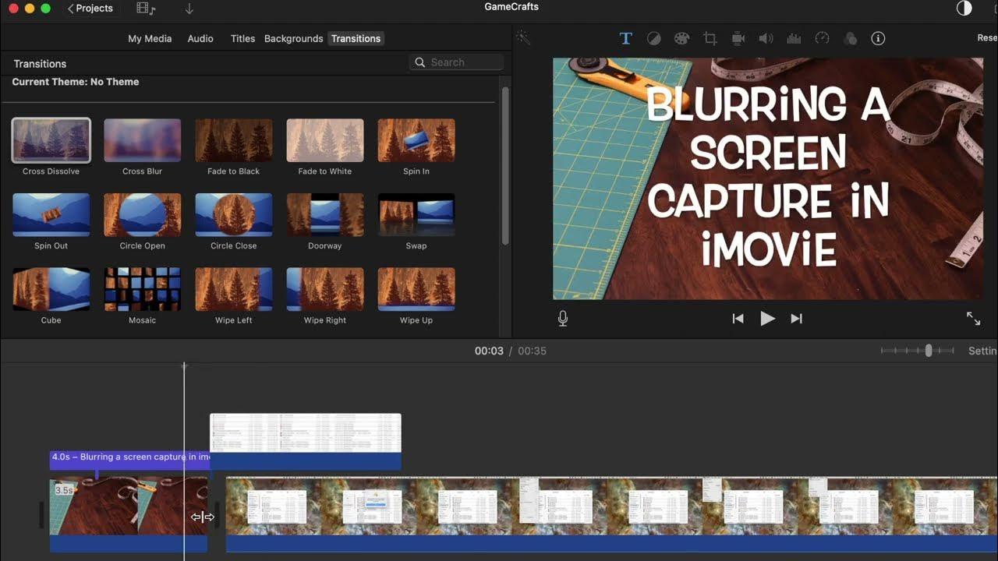Open the volume speaker icon
Screen dimensions: 998x561
coord(766,38)
